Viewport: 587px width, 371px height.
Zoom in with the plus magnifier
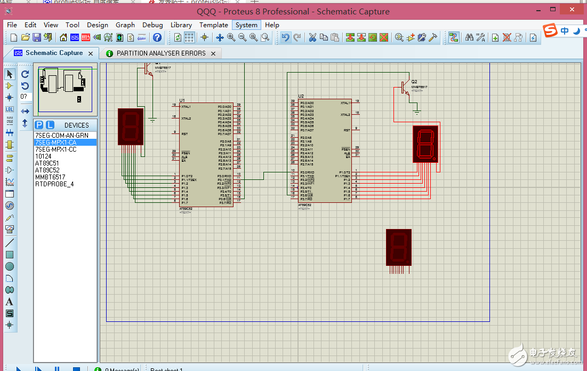(231, 37)
